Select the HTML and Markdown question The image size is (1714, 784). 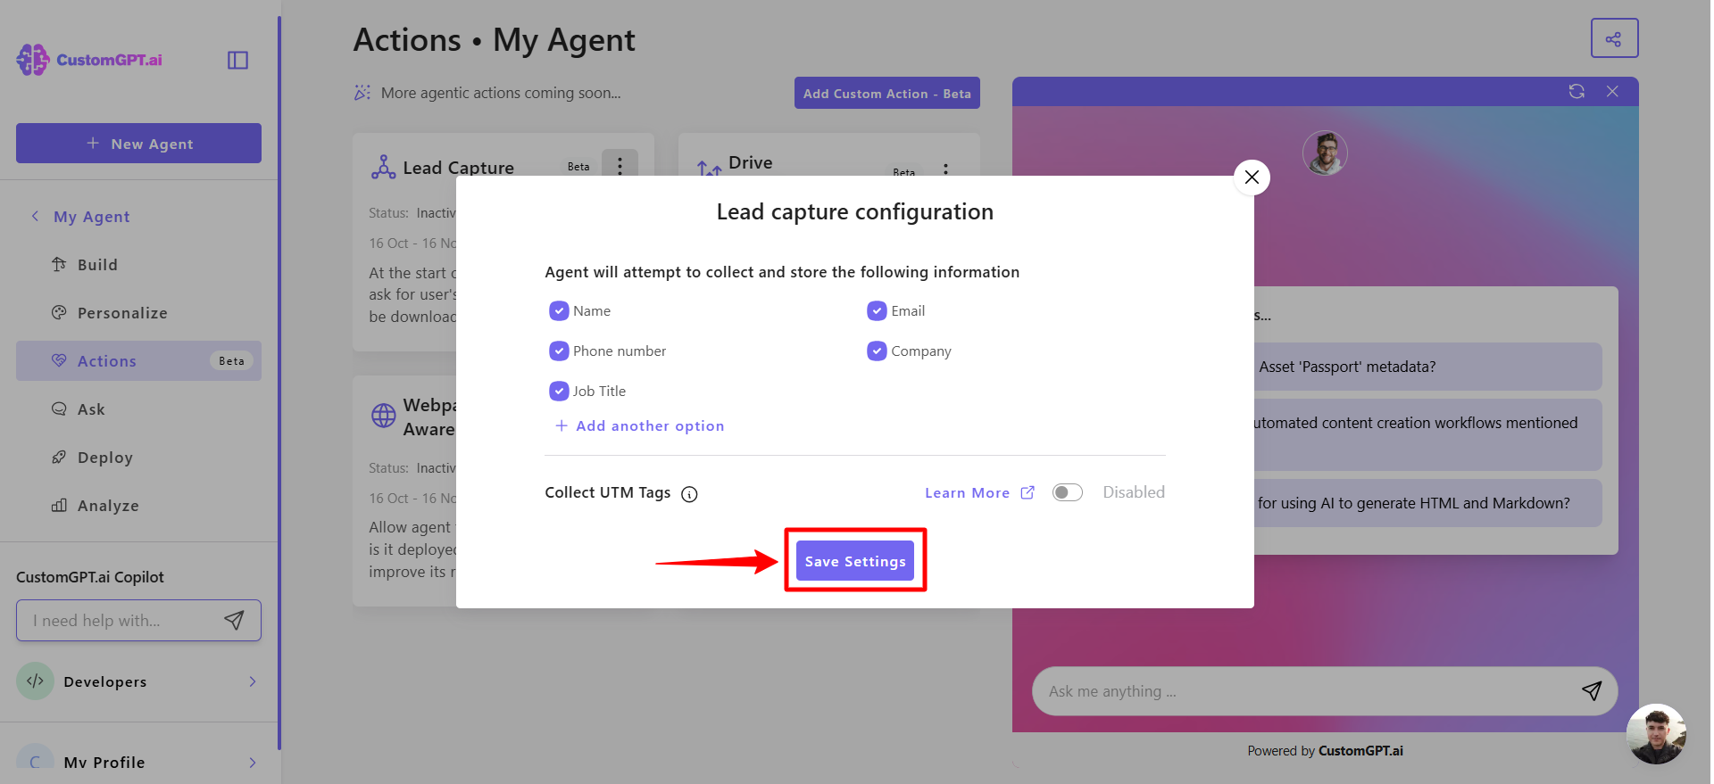point(1427,503)
